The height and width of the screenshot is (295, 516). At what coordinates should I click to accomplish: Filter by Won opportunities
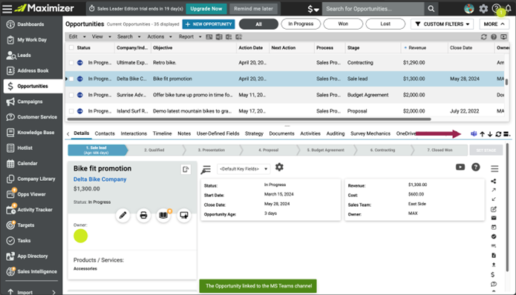(343, 24)
